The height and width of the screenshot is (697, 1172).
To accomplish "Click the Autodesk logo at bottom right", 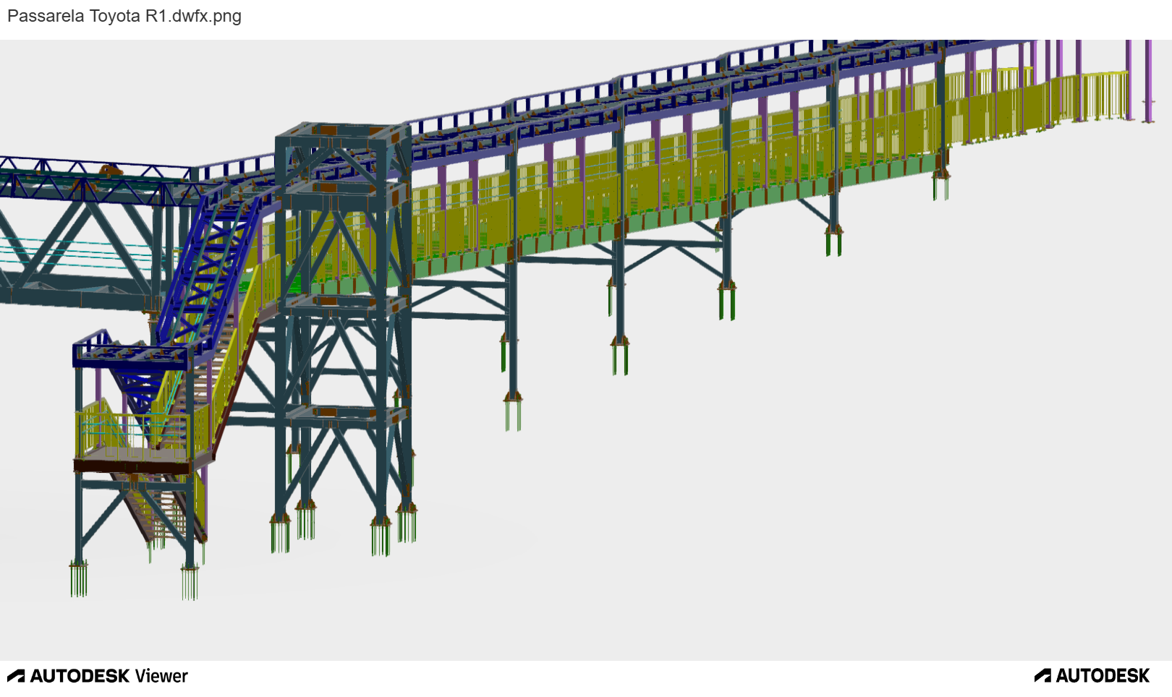I will (x=1092, y=676).
